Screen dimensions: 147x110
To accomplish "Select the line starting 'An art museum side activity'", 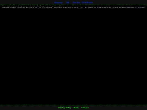I will pyautogui.click(x=31, y=6).
